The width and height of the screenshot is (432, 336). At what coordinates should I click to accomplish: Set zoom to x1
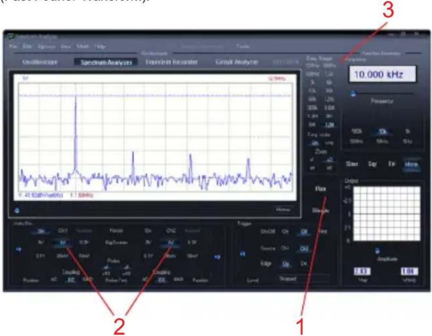(x=312, y=159)
